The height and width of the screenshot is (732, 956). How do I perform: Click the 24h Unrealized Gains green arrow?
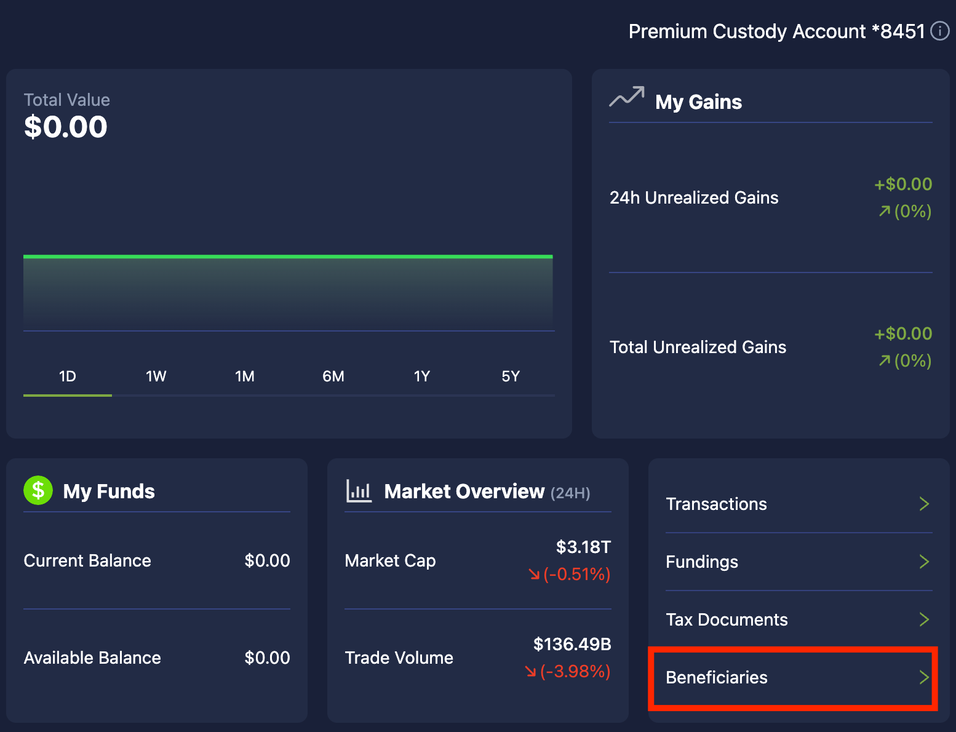pyautogui.click(x=884, y=212)
